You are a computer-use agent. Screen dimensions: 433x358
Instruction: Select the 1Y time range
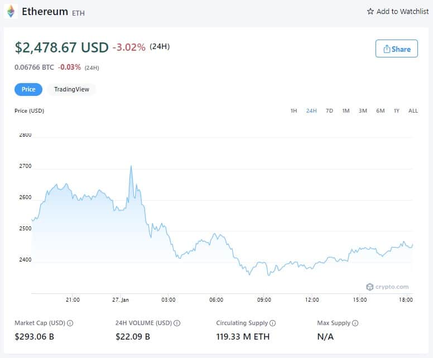[397, 110]
